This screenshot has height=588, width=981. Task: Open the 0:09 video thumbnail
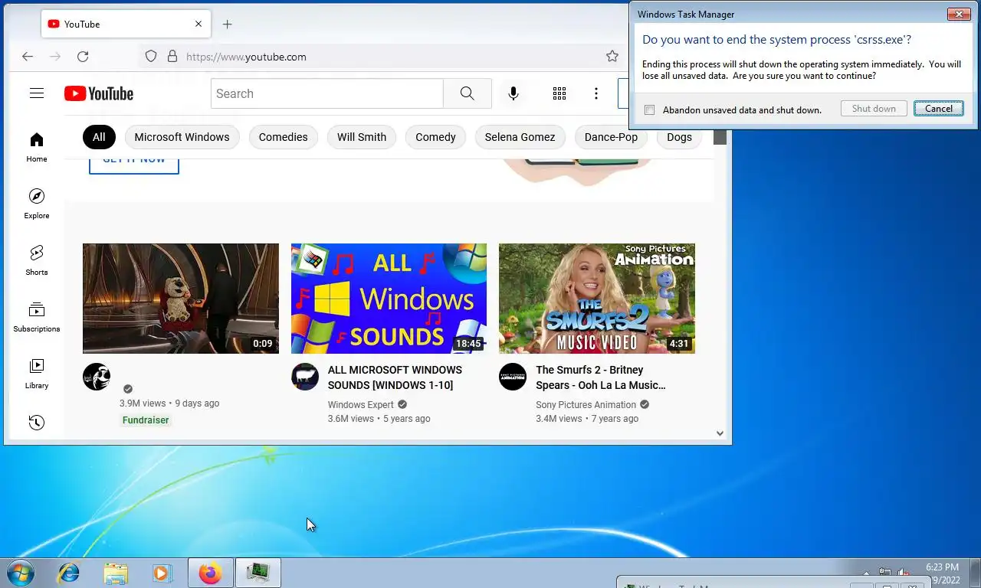181,299
